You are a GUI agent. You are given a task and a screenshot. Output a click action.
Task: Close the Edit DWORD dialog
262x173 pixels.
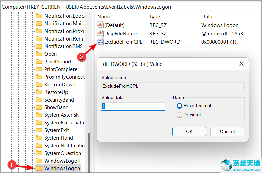pos(241,64)
